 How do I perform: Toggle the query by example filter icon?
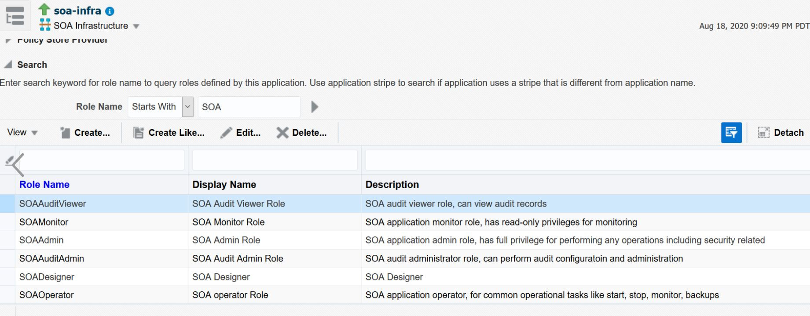pos(731,133)
